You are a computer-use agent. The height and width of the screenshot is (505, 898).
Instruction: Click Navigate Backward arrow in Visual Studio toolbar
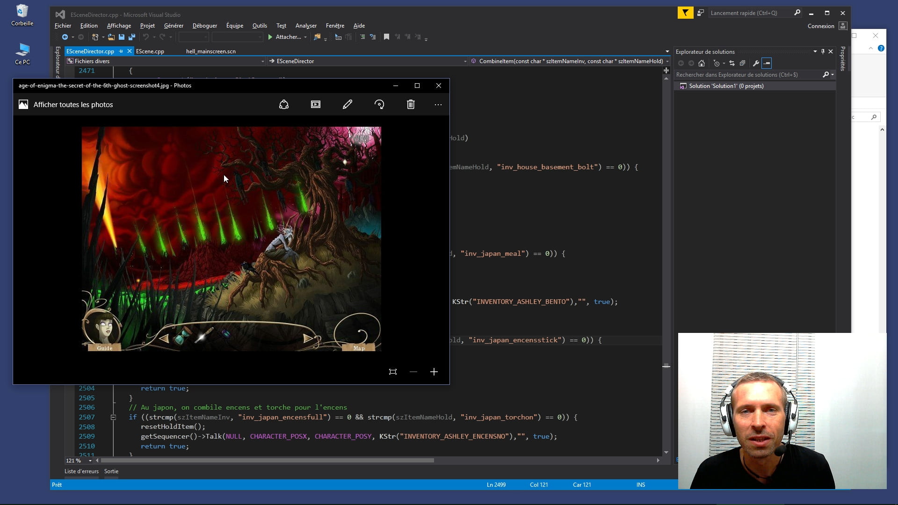pyautogui.click(x=65, y=37)
